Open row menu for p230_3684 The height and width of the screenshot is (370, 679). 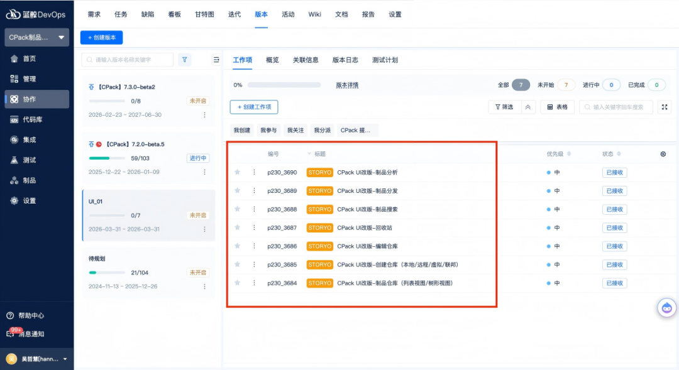point(254,283)
